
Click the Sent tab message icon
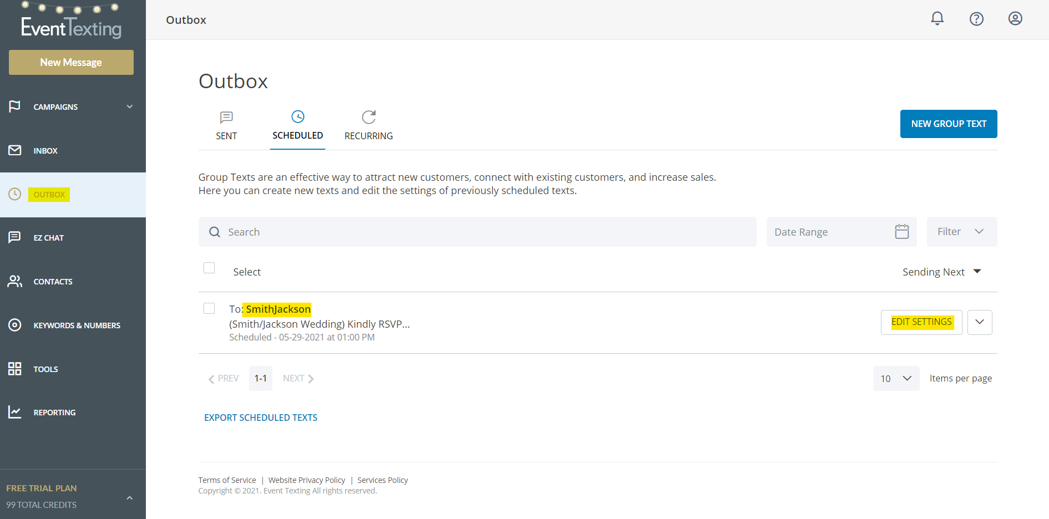(x=226, y=117)
